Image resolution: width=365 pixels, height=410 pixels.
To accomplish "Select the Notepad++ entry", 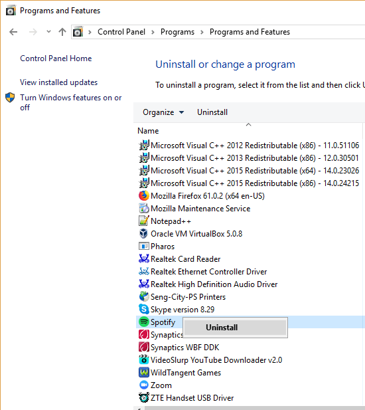I will point(171,221).
